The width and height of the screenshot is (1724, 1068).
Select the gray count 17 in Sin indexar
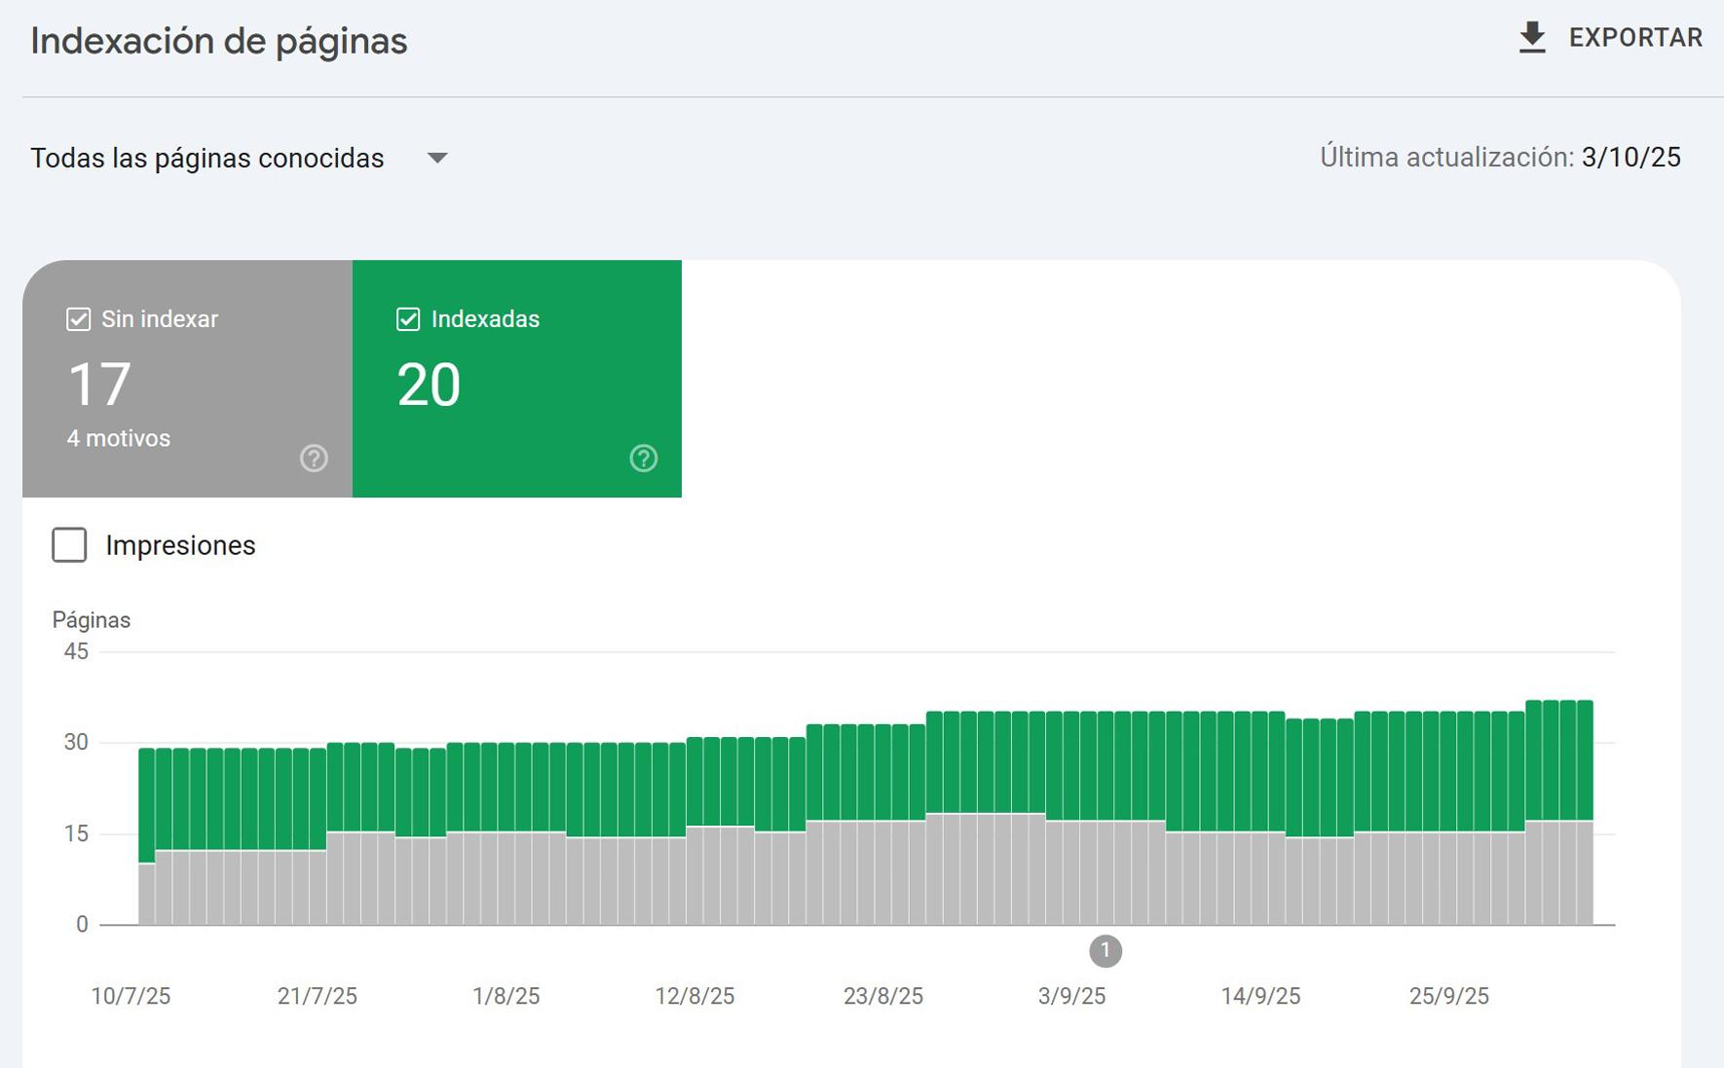click(x=99, y=385)
